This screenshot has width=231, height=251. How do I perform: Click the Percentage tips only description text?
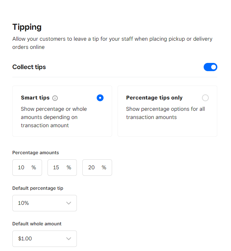tap(165, 113)
